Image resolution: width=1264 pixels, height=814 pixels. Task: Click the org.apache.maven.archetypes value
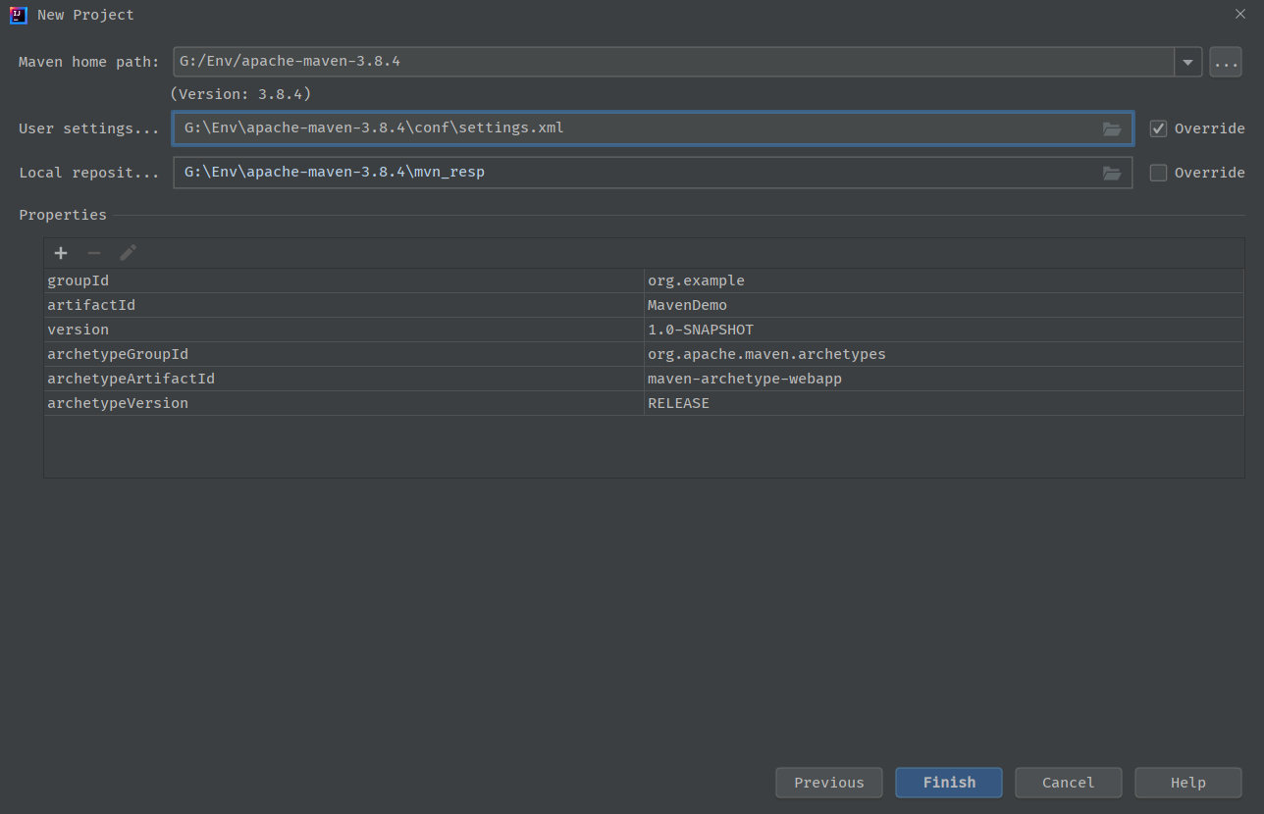(x=944, y=354)
